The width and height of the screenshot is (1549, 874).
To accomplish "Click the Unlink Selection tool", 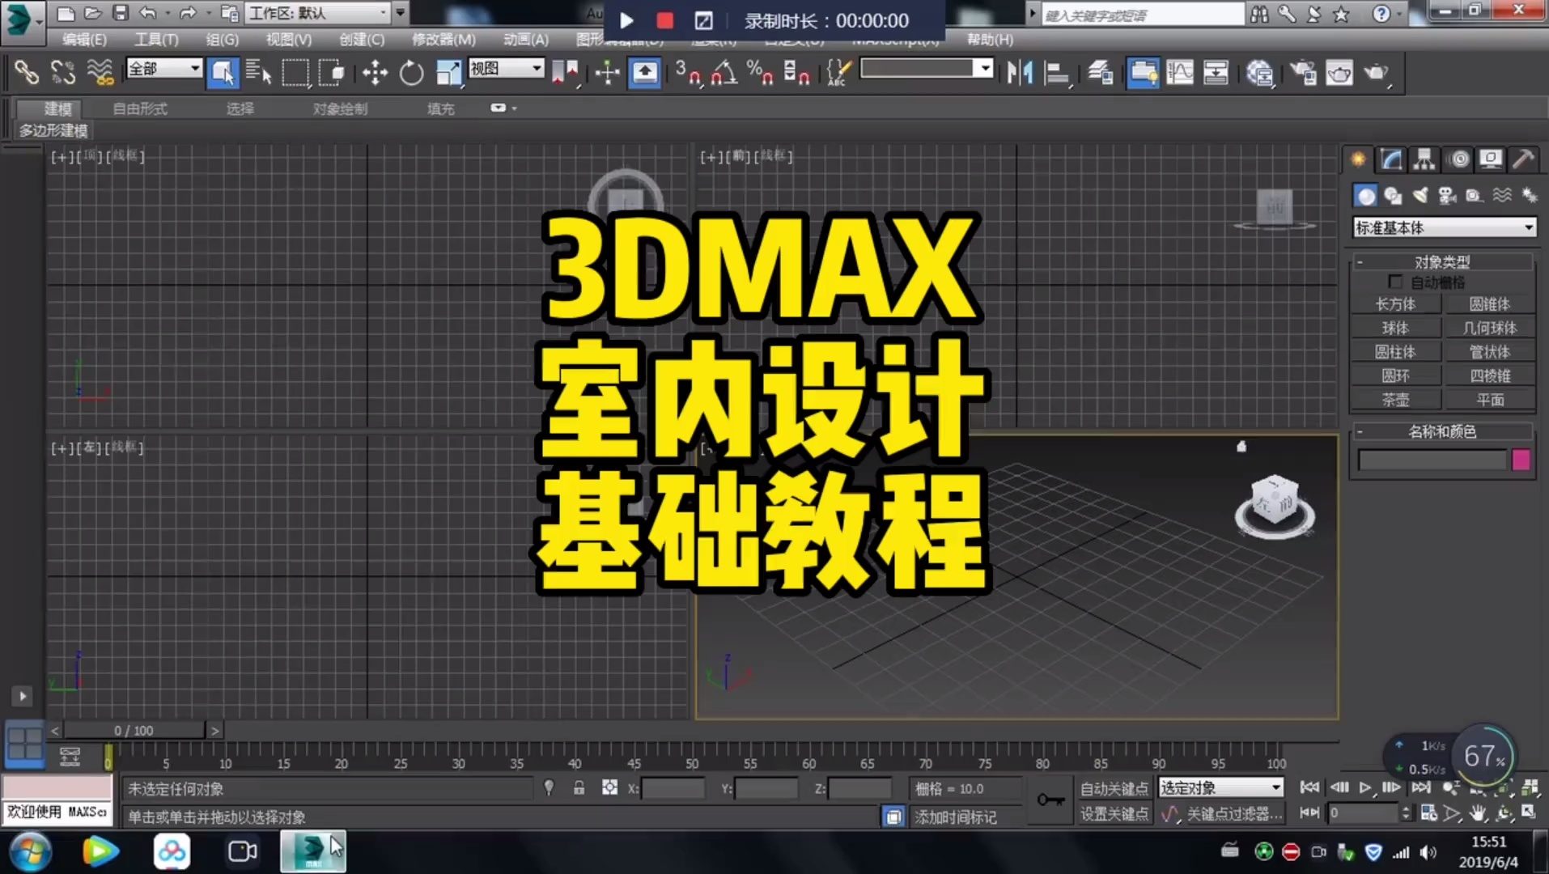I will (x=63, y=73).
